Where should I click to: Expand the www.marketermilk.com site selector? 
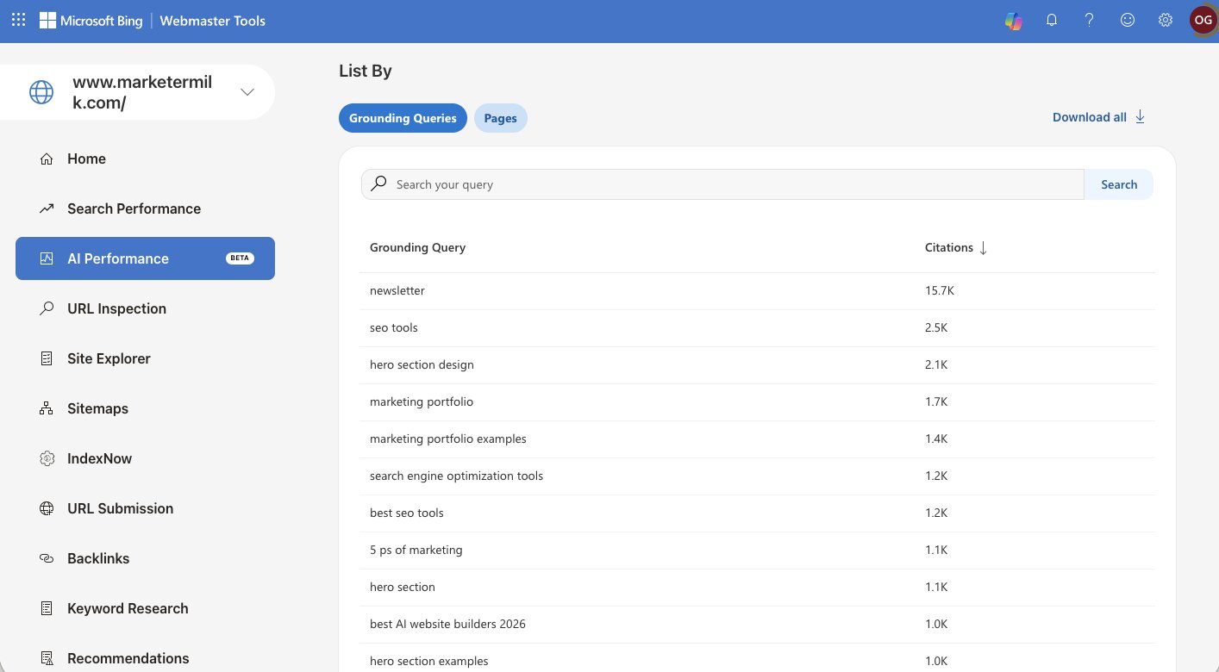coord(247,91)
